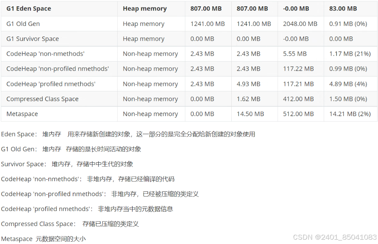Click the 2048.00 MB value for Old Gen
Image resolution: width=378 pixels, height=244 pixels.
(x=301, y=24)
